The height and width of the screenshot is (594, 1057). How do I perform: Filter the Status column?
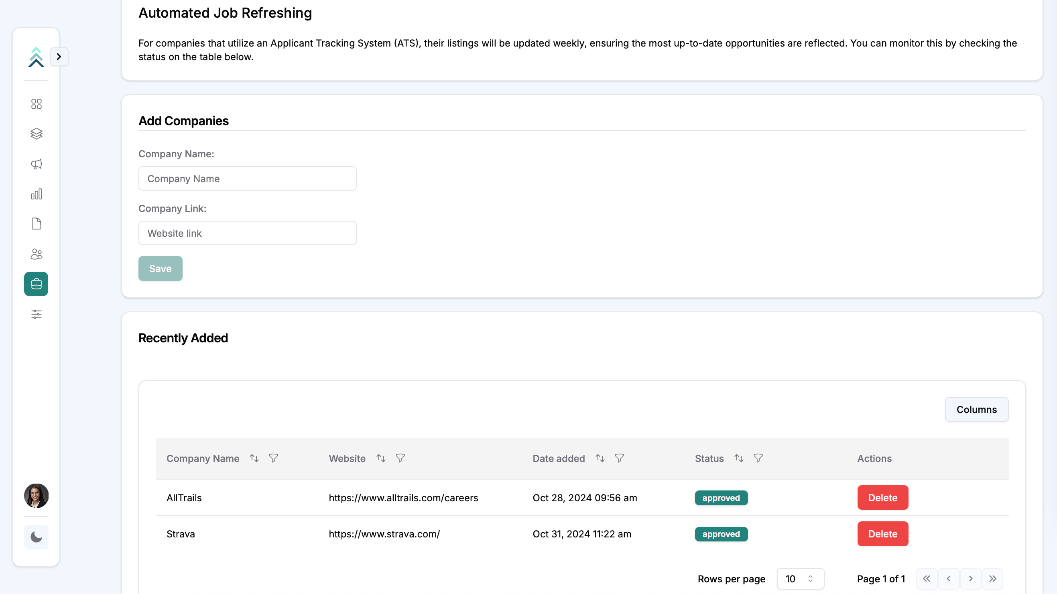point(758,458)
